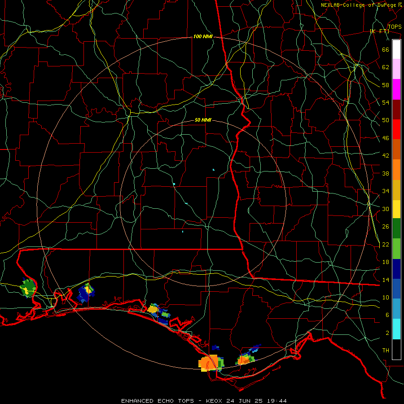The height and width of the screenshot is (404, 404).
Task: Click the gold legend swatch
Action: tap(396, 190)
